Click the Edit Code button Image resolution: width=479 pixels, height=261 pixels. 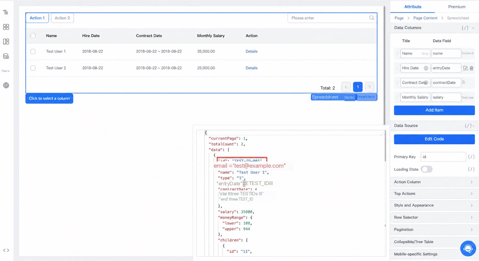point(434,139)
